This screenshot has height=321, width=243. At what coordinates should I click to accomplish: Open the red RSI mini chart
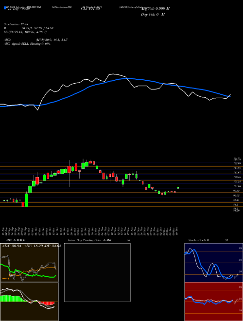tap(213, 302)
